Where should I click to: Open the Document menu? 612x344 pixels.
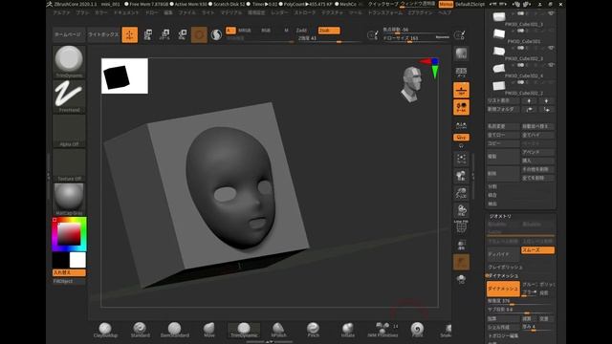[x=126, y=12]
